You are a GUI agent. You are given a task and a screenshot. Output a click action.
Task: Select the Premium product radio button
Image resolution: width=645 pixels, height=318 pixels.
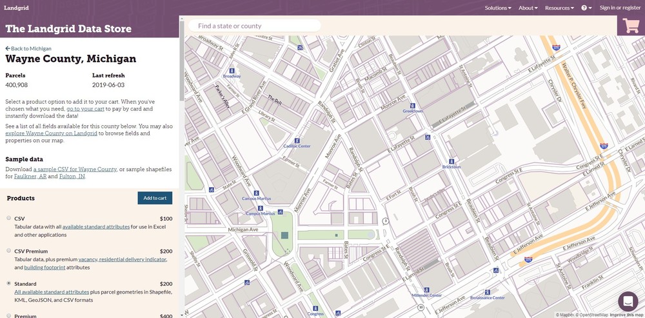[x=8, y=315]
